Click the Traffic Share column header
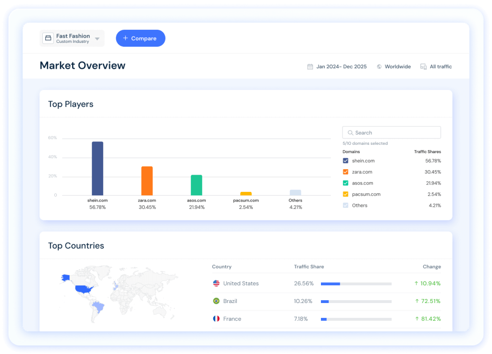Image resolution: width=492 pixels, height=354 pixels. click(309, 266)
